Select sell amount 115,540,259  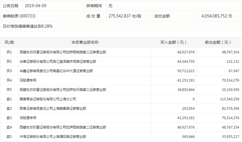[229, 99]
